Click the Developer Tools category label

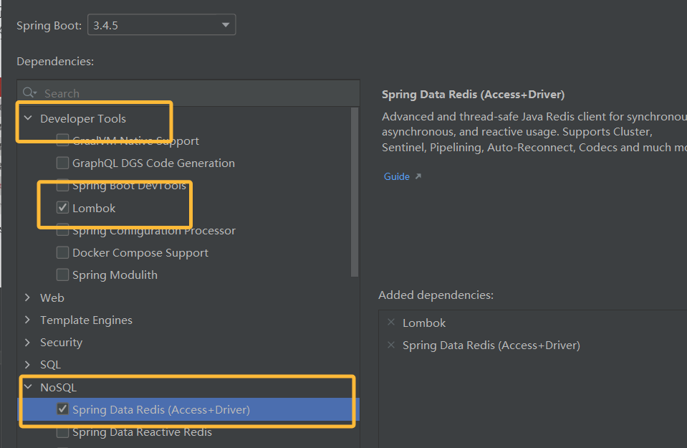click(83, 118)
